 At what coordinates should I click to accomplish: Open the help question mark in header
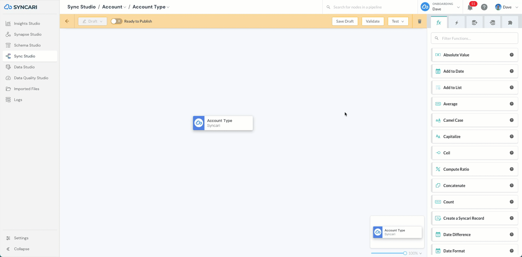click(484, 7)
